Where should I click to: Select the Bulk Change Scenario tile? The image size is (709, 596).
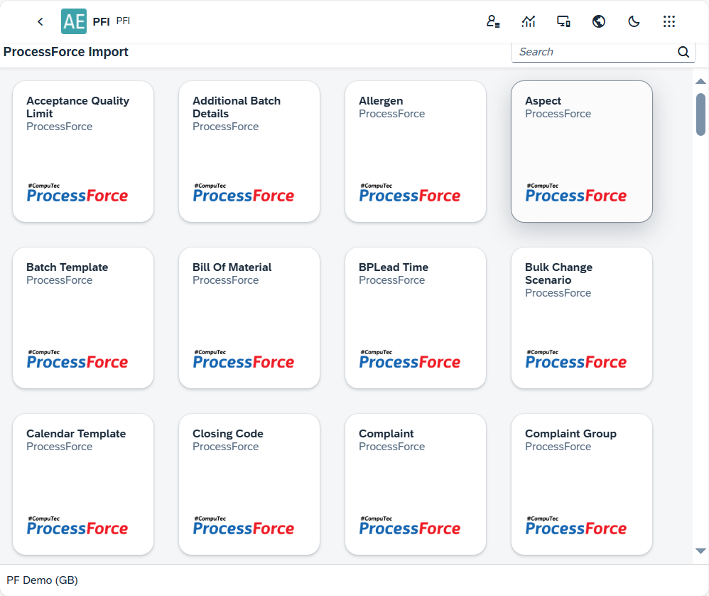(x=581, y=317)
